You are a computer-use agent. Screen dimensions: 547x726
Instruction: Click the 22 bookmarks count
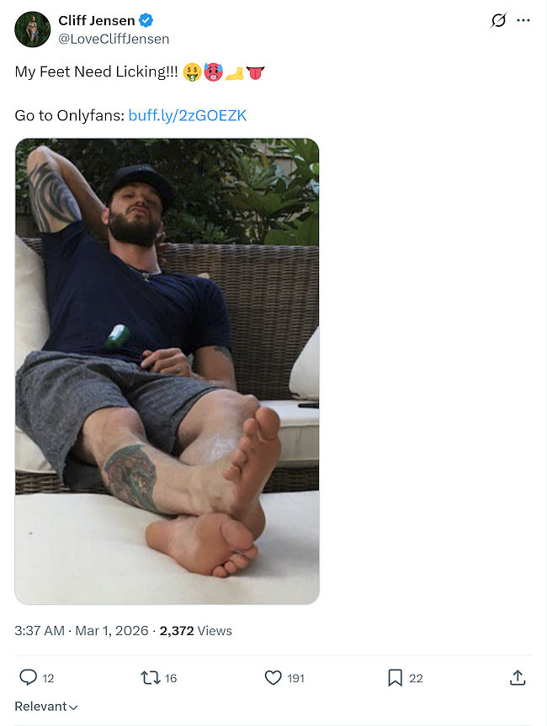pyautogui.click(x=416, y=678)
